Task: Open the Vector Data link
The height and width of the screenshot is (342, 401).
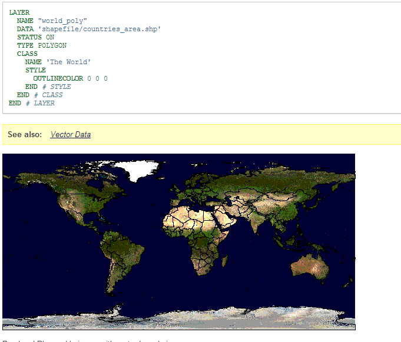Action: click(x=70, y=134)
